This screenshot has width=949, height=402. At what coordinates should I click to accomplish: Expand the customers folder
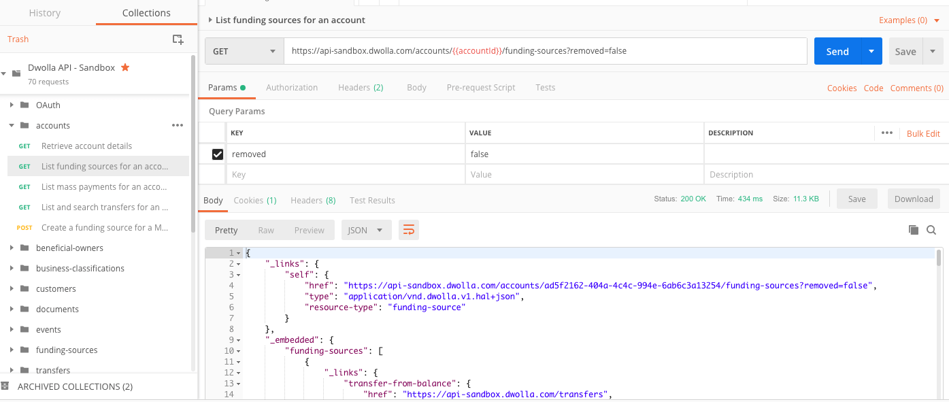point(12,288)
